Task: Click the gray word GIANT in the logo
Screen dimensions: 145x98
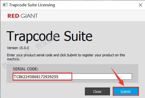Action: [x=29, y=16]
